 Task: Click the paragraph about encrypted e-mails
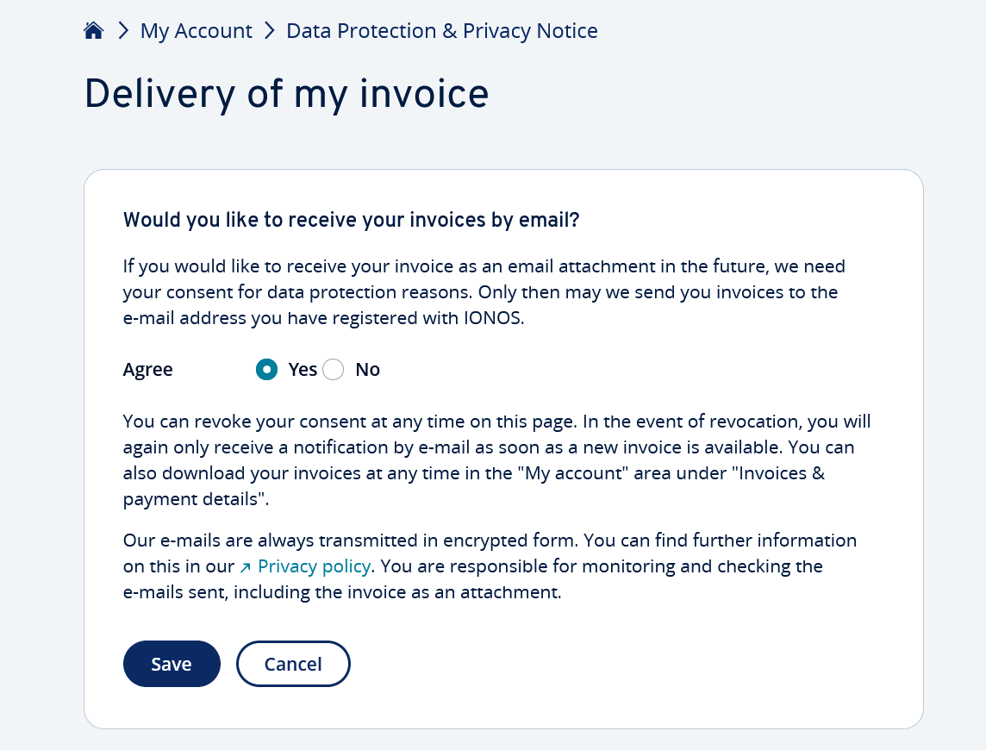pos(490,566)
